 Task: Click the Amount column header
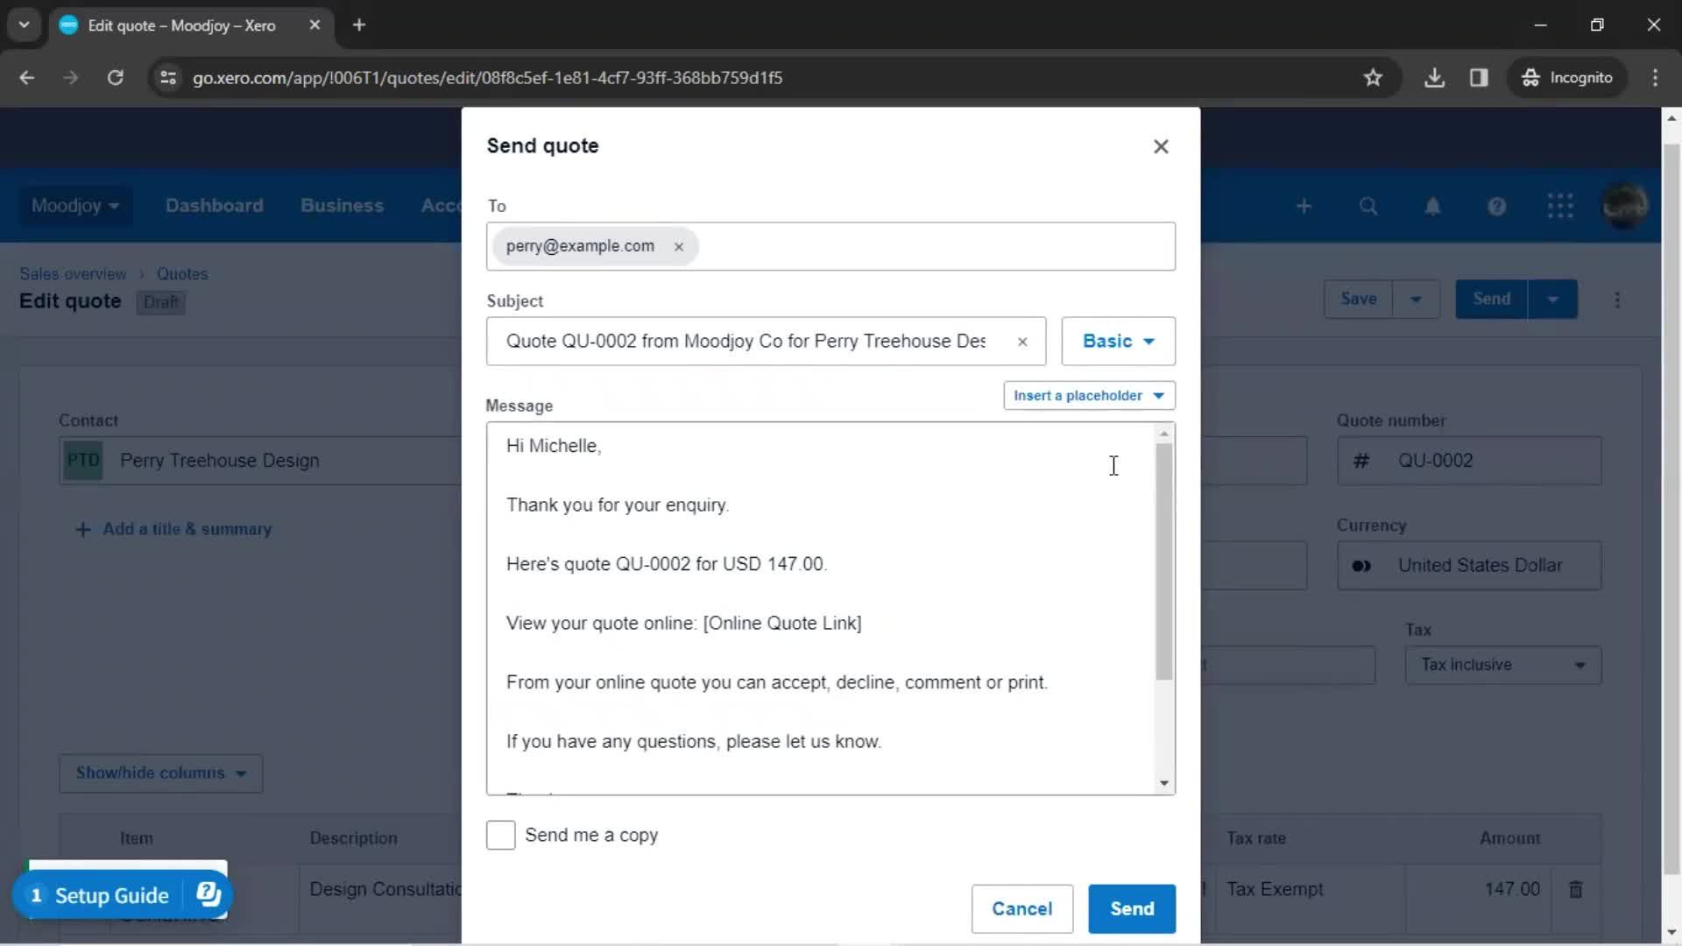click(1509, 838)
